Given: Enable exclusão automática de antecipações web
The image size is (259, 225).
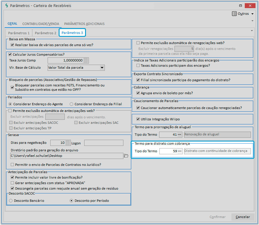Looking at the screenshot, I should (10, 111).
